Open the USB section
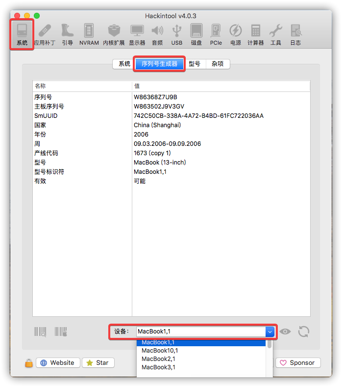The width and height of the screenshot is (342, 387). click(x=177, y=34)
